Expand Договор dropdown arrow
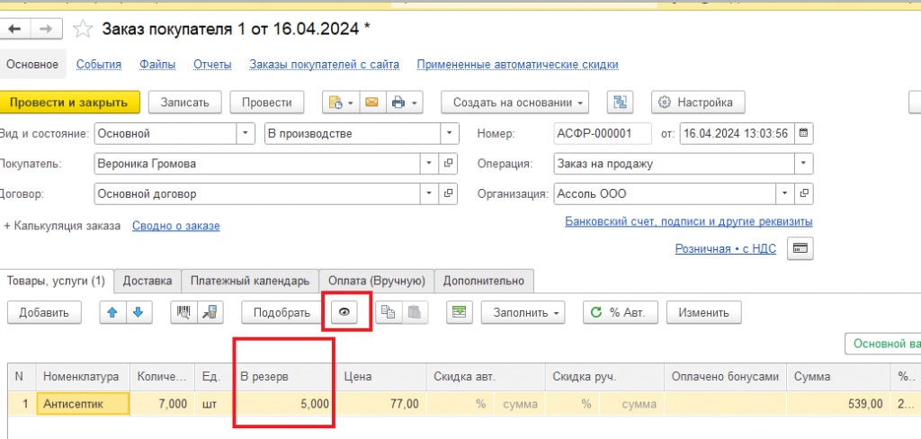Viewport: 921px width, 439px height. click(x=429, y=193)
